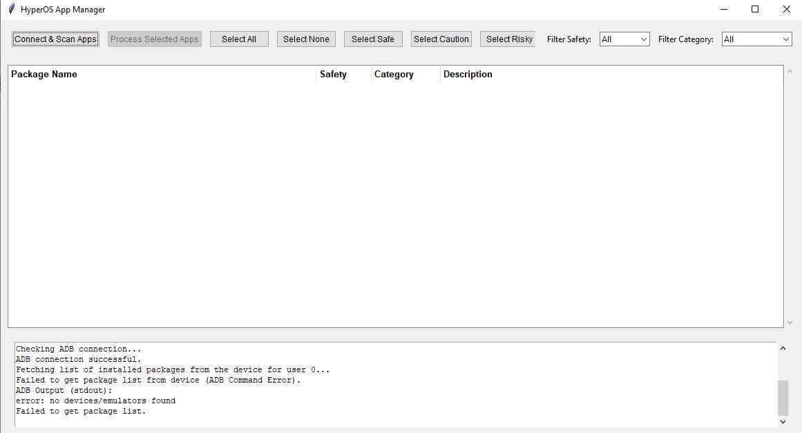The width and height of the screenshot is (802, 433).
Task: Click the log panel's scrollbar up arrow
Action: [783, 348]
